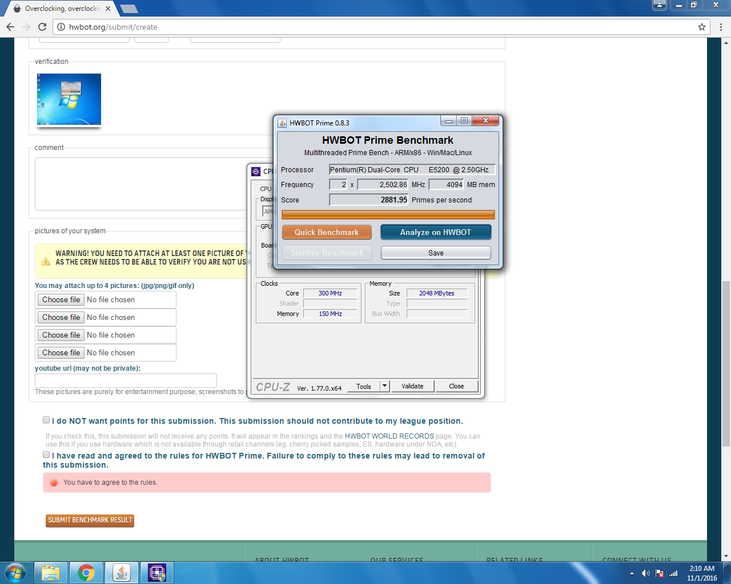Reload the hwbot.org page
The image size is (731, 584).
pos(42,27)
